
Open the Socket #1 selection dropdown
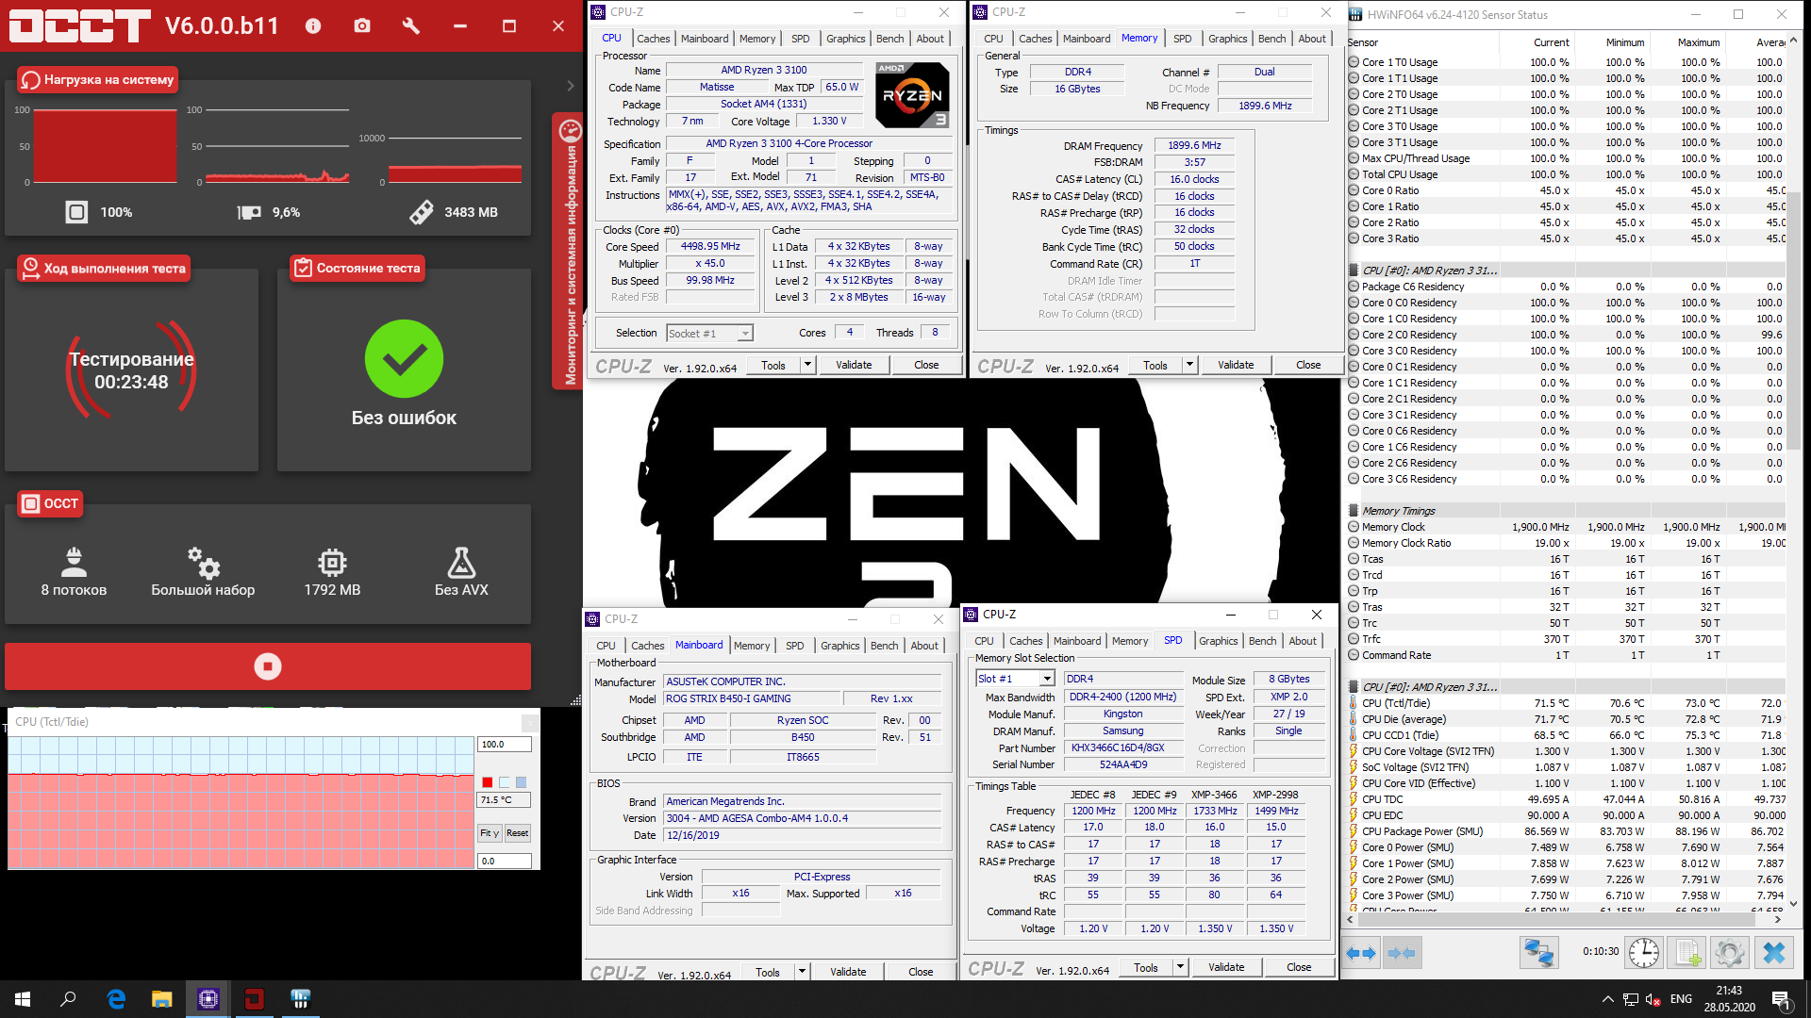pyautogui.click(x=745, y=334)
